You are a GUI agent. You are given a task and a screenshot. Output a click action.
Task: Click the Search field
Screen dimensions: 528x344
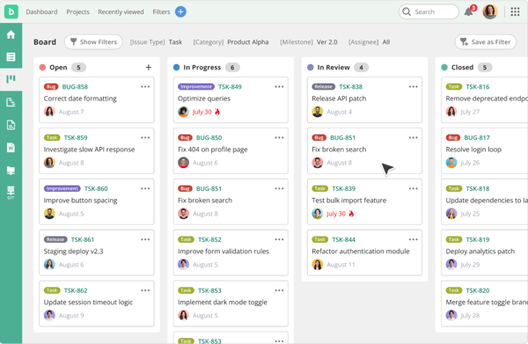tap(429, 11)
